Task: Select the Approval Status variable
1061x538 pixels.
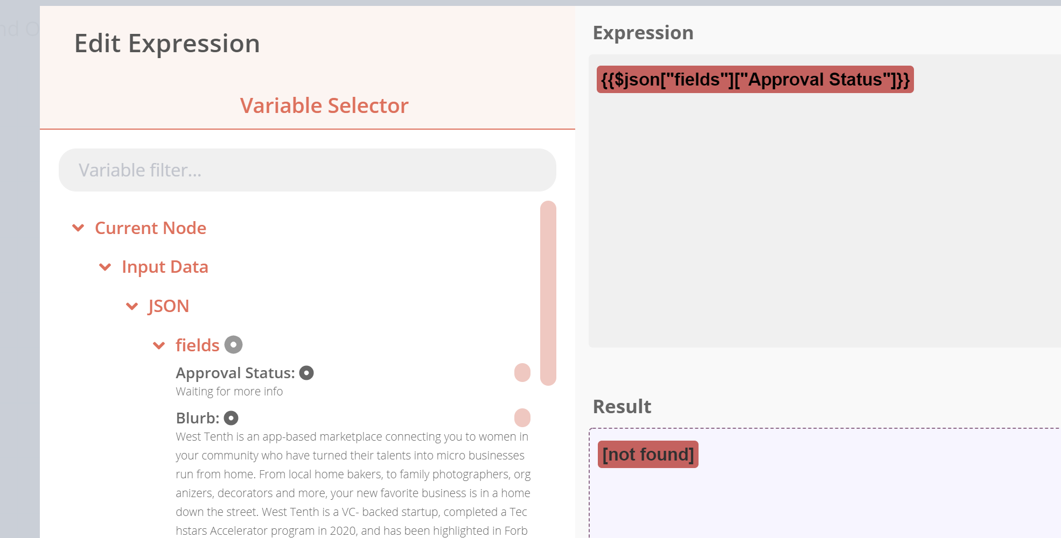Action: (x=235, y=373)
